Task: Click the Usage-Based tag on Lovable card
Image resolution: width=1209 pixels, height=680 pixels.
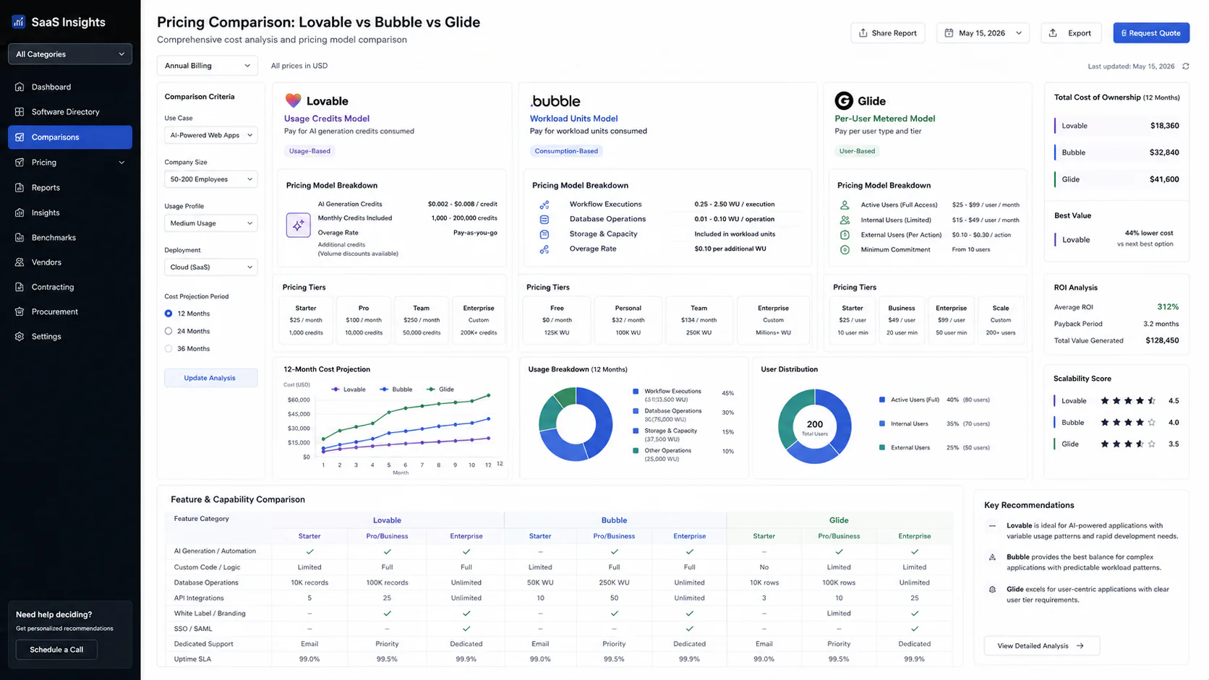Action: (x=309, y=151)
